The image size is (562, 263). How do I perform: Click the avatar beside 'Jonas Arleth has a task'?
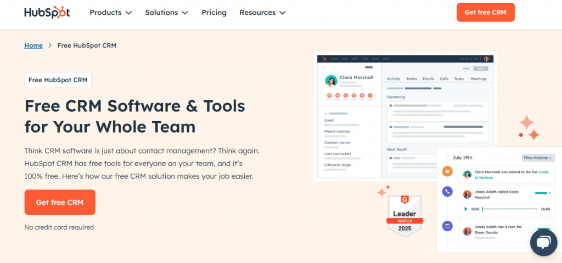point(467,231)
